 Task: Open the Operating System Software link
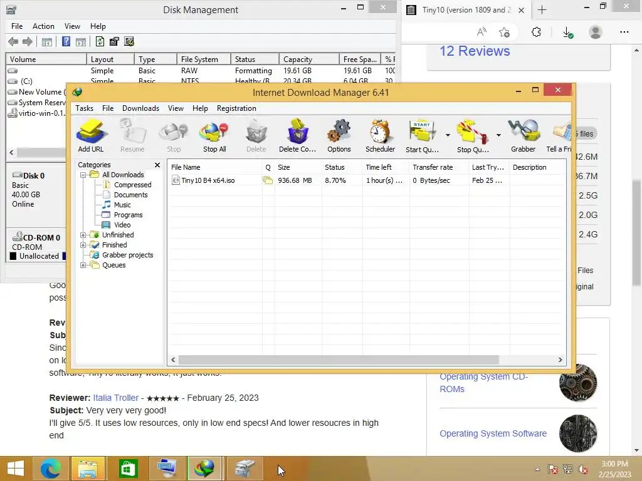[493, 433]
